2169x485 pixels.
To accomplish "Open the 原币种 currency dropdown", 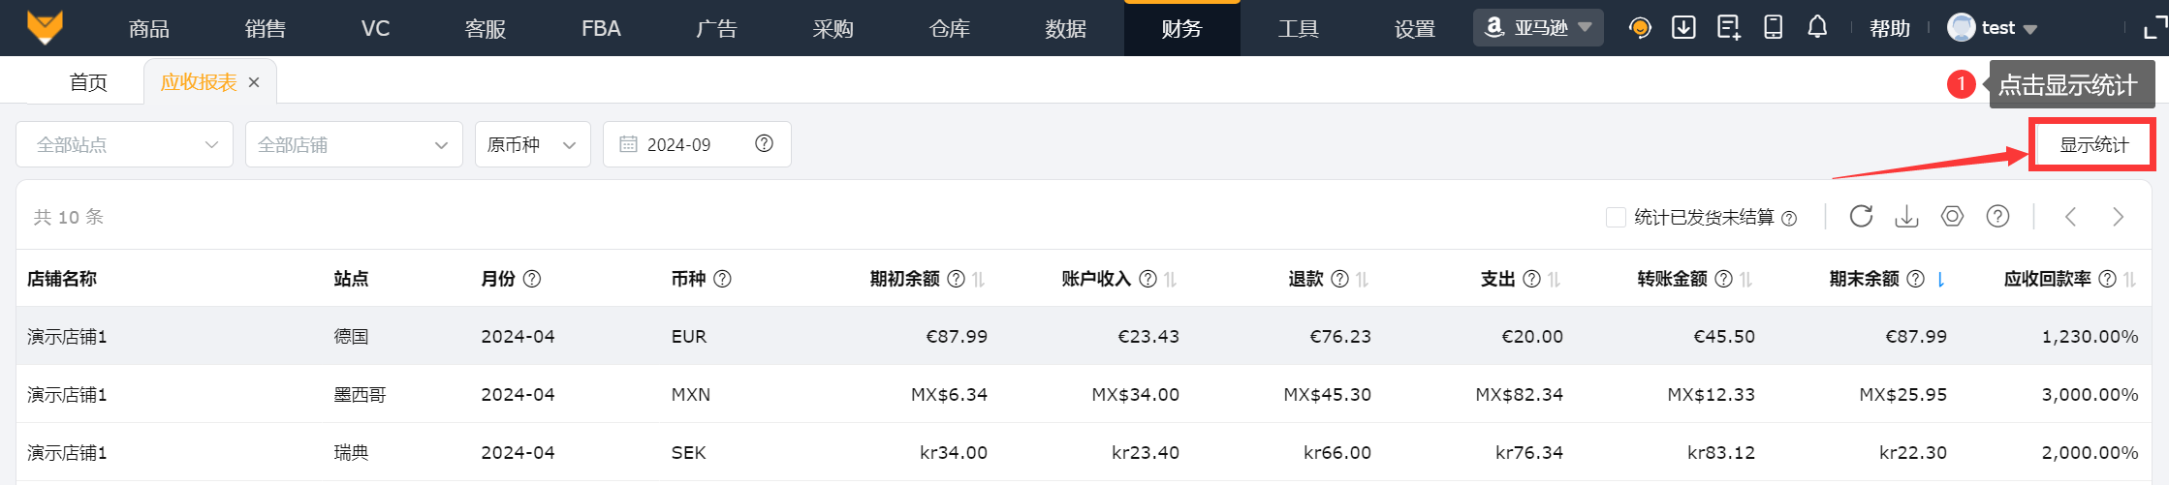I will click(532, 144).
